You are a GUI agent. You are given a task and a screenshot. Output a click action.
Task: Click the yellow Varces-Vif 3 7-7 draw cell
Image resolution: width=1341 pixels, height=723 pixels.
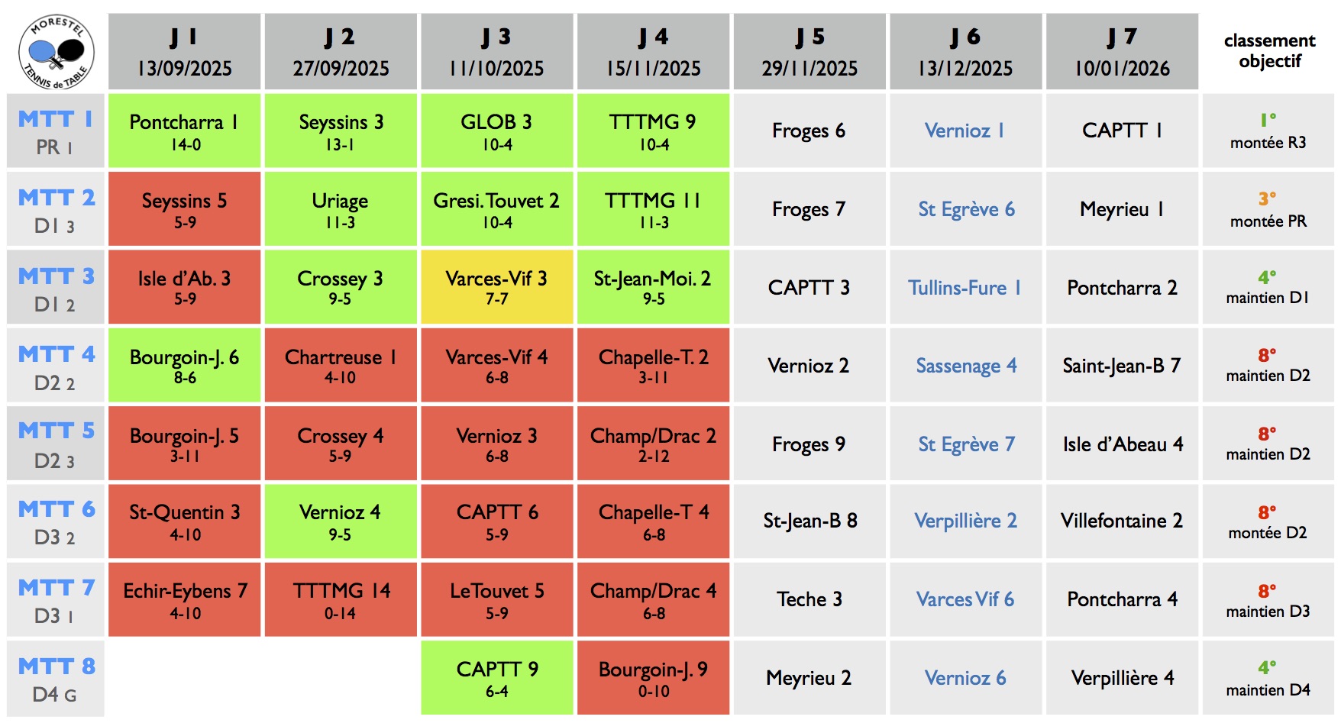click(x=496, y=288)
